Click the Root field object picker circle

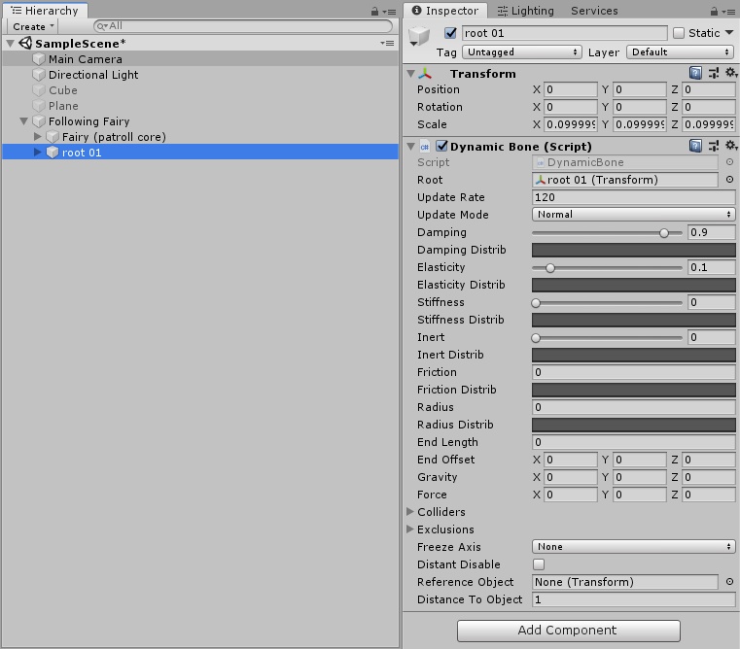[x=729, y=179]
